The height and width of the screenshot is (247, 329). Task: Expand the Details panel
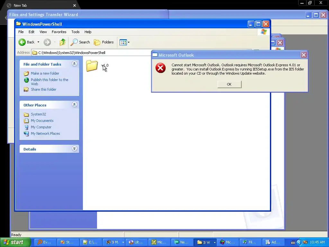coord(74,149)
